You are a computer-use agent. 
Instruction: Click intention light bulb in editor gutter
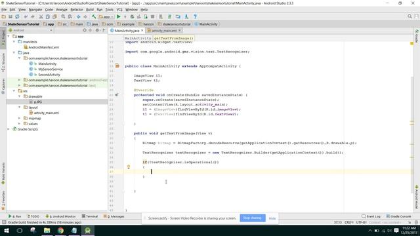tap(129, 167)
